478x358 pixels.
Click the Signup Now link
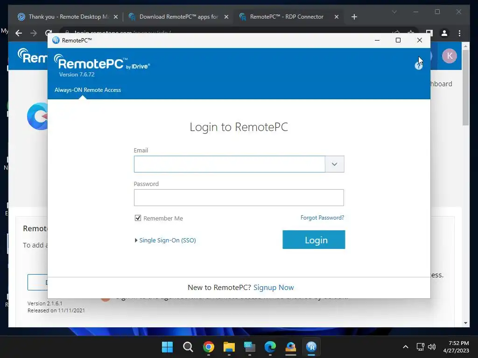pyautogui.click(x=274, y=287)
